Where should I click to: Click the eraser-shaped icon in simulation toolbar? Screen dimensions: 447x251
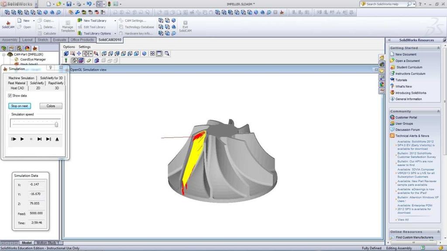[89, 60]
